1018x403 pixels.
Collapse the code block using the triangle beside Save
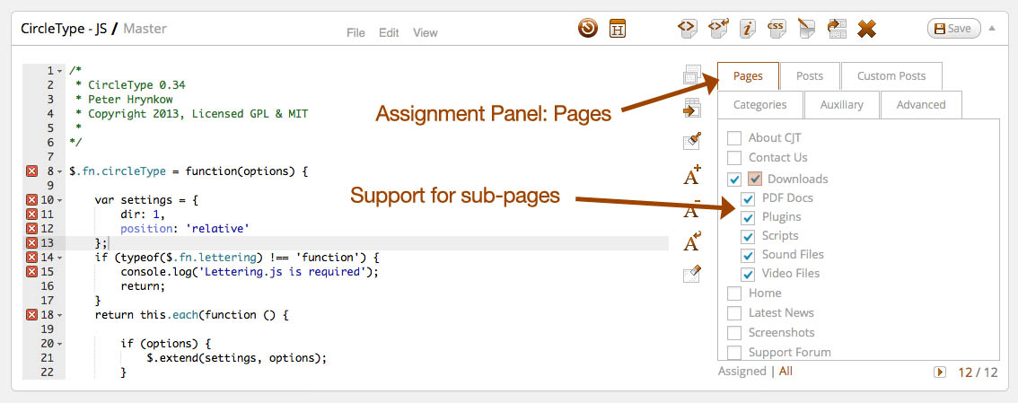[x=992, y=28]
